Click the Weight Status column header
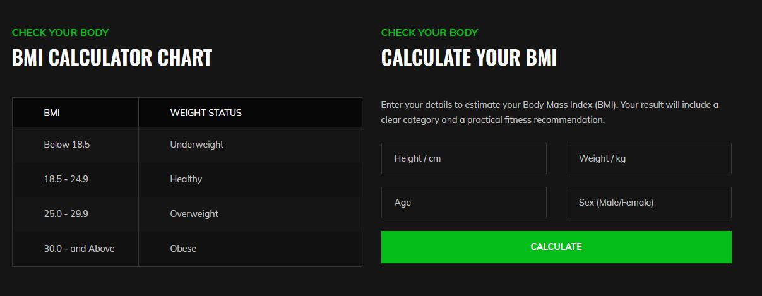Viewport: 762px width, 296px height. 206,113
